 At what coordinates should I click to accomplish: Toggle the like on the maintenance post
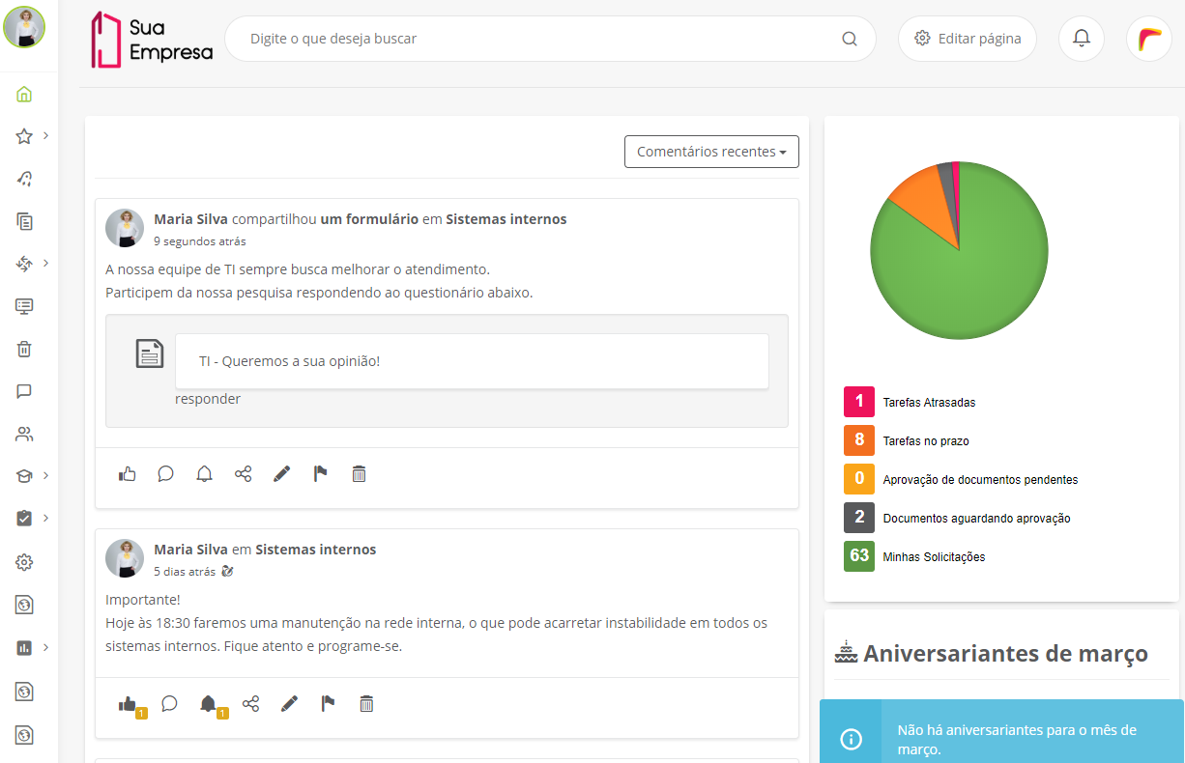click(128, 704)
